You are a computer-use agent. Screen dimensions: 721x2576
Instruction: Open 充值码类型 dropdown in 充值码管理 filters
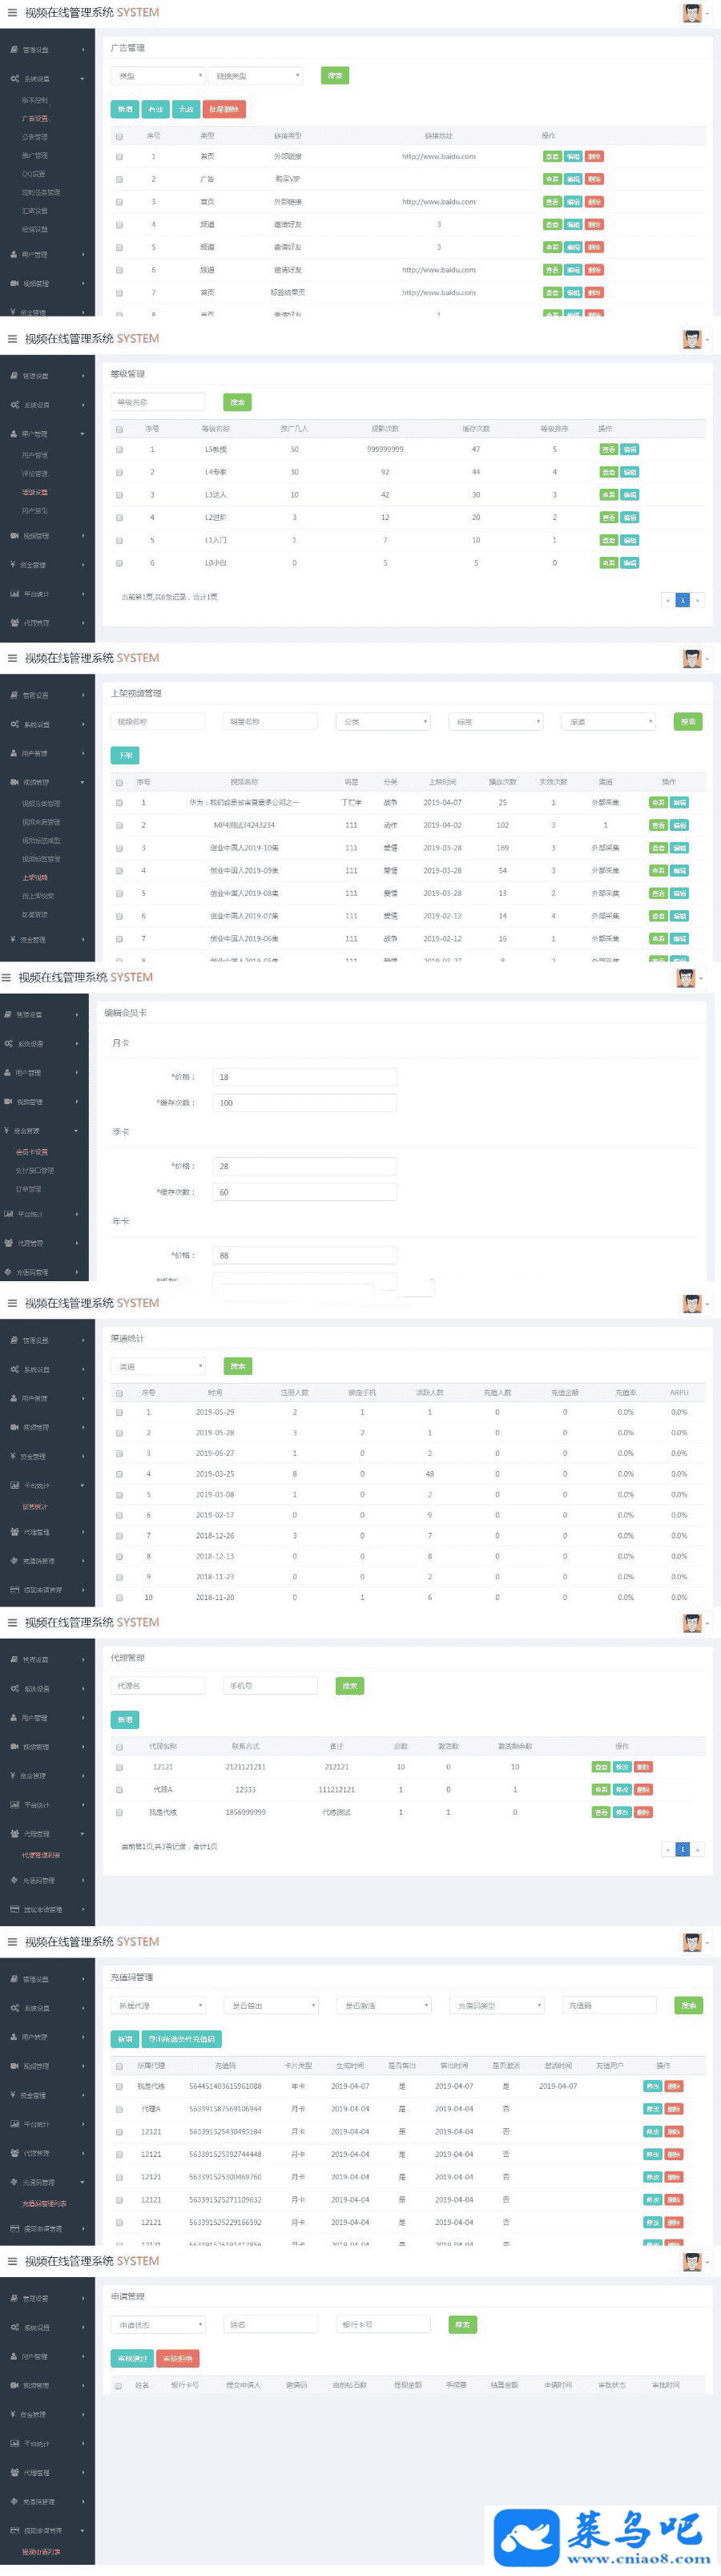point(496,2005)
